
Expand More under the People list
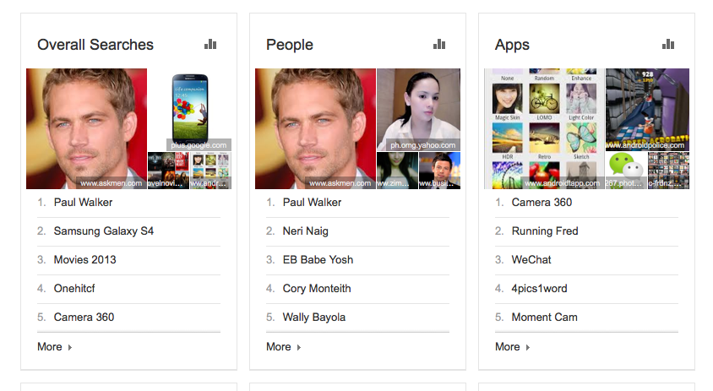[x=283, y=346]
